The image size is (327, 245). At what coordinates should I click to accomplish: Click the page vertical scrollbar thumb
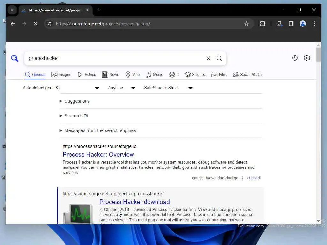click(x=318, y=55)
